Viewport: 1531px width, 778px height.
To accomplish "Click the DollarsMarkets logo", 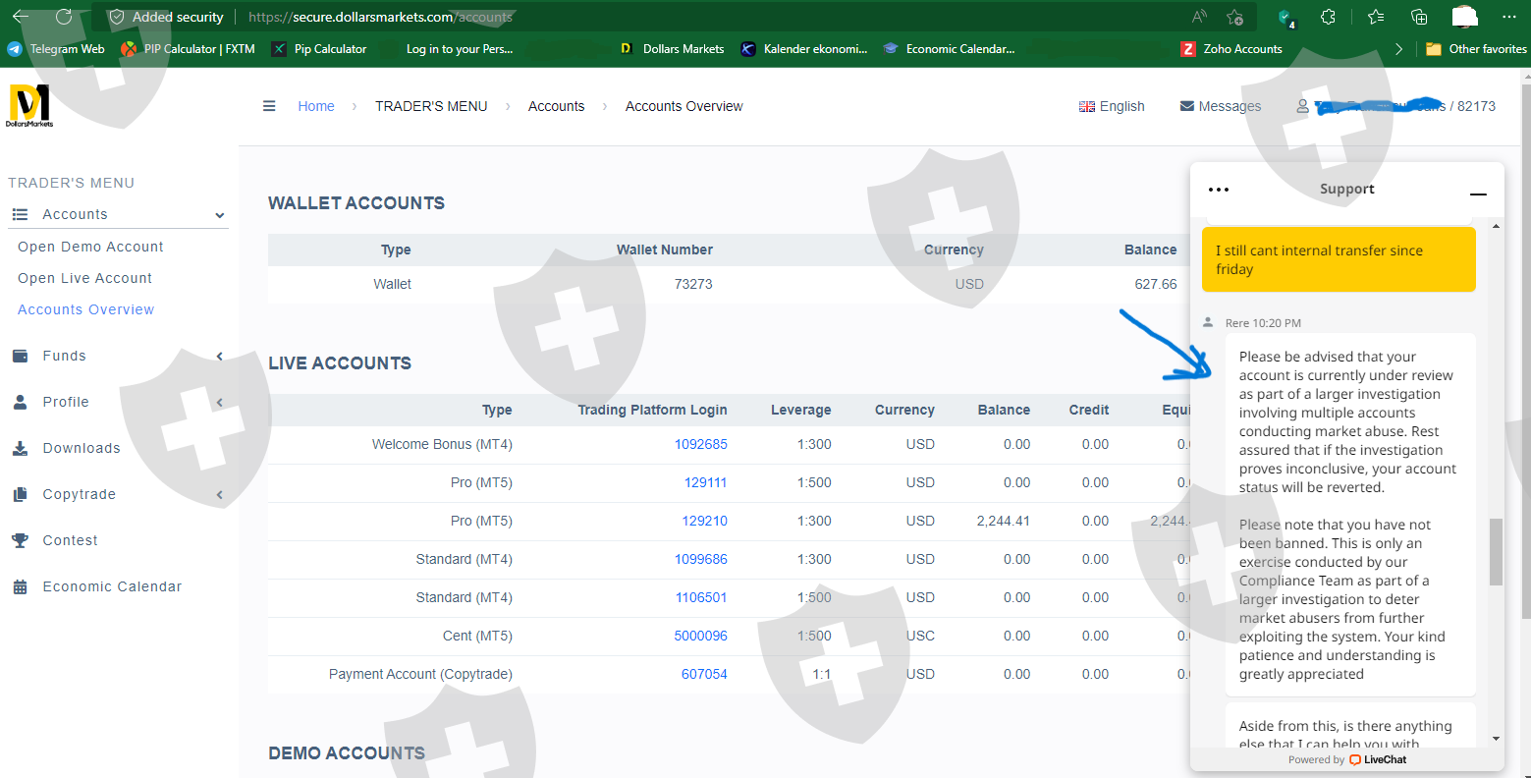I will coord(29,105).
